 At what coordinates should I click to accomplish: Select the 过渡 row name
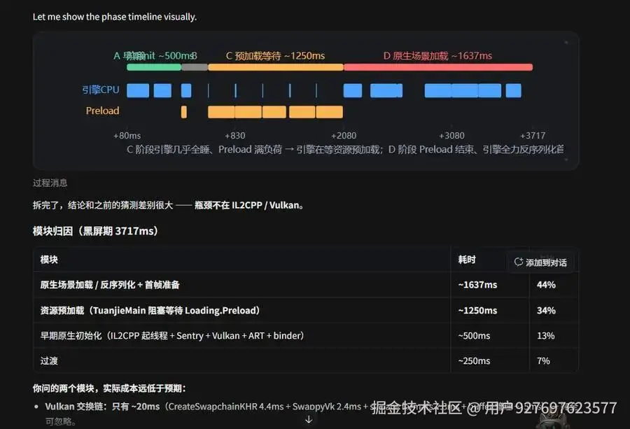(49, 360)
